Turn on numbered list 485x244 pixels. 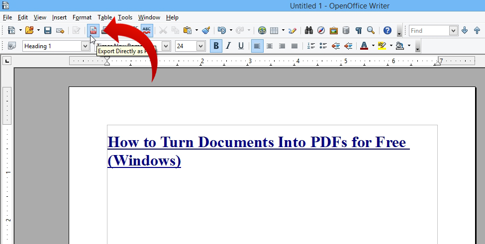click(x=311, y=46)
